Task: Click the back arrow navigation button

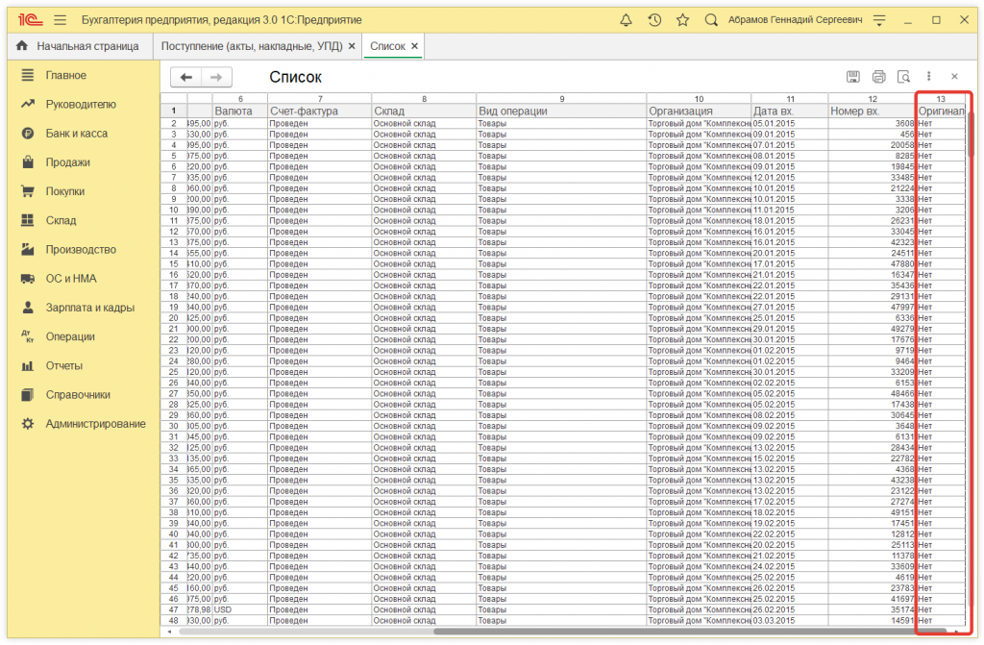Action: click(x=185, y=77)
